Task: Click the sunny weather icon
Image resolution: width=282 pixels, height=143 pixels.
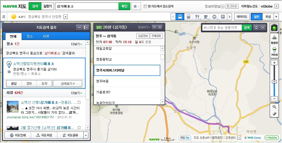Action: 14,17
